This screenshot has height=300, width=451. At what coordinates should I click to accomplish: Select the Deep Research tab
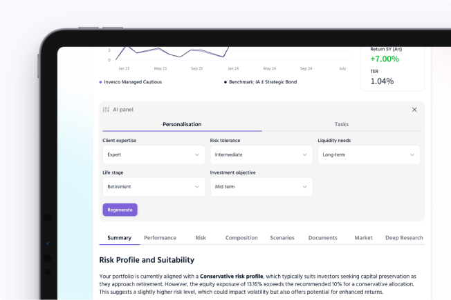[404, 238]
